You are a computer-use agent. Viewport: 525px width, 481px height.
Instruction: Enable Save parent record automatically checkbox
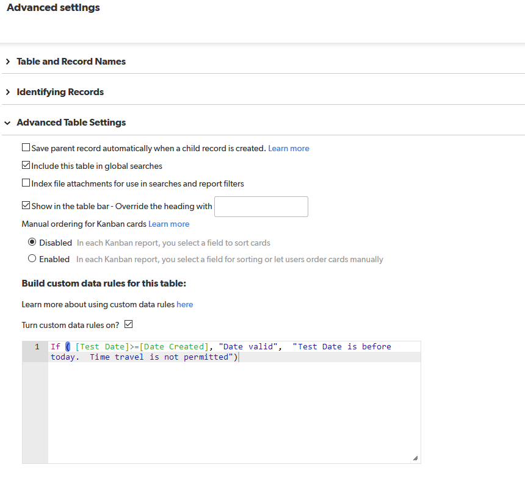tap(26, 148)
